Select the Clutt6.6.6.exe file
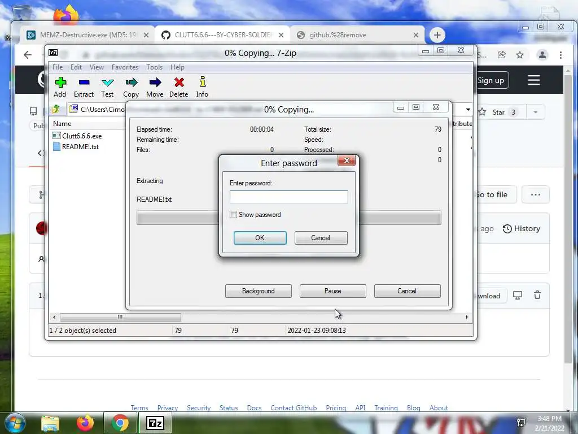Image resolution: width=578 pixels, height=434 pixels. click(x=77, y=136)
